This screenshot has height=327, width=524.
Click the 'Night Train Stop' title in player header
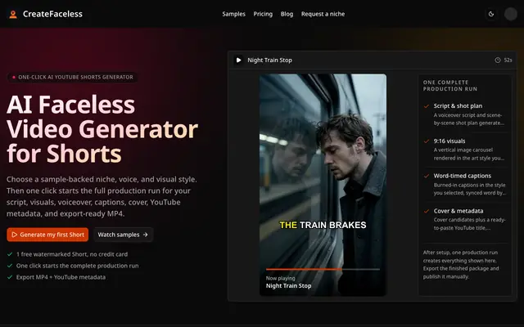point(269,60)
